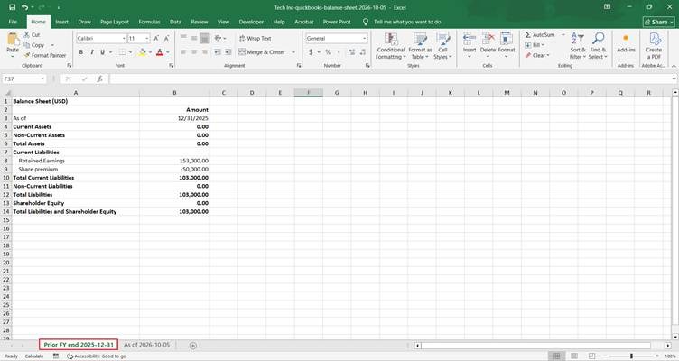This screenshot has height=361, width=679.
Task: Open the Add-ins button
Action: coord(626,43)
